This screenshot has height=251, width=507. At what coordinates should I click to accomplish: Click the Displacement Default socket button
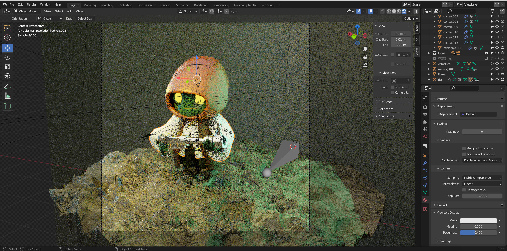pyautogui.click(x=478, y=114)
